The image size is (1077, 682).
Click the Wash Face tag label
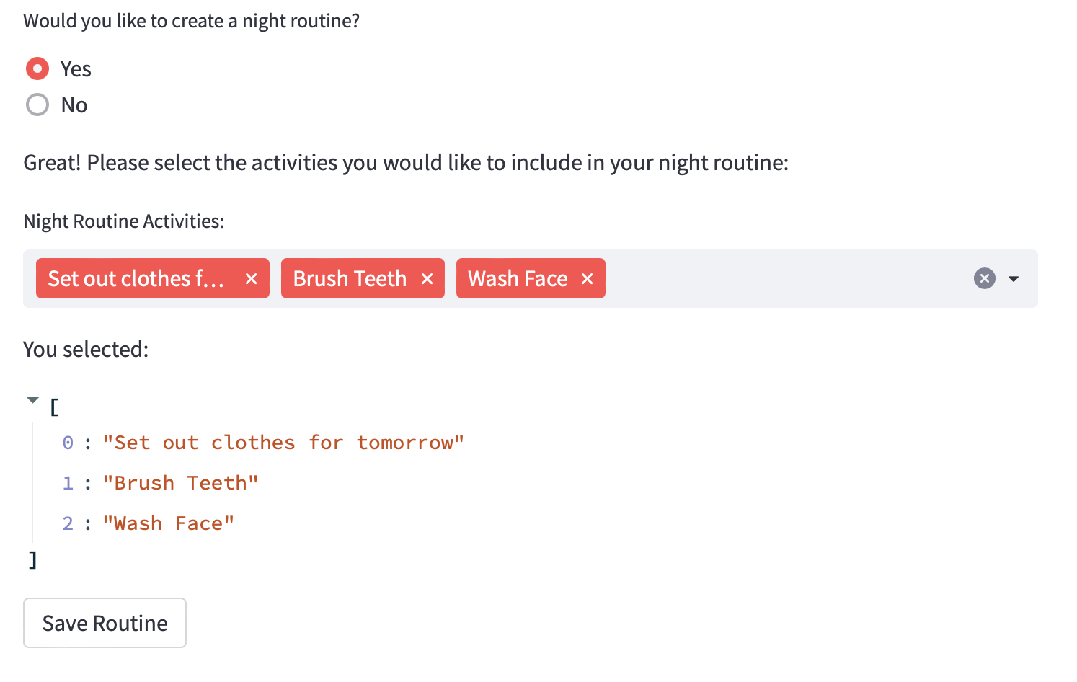(518, 278)
